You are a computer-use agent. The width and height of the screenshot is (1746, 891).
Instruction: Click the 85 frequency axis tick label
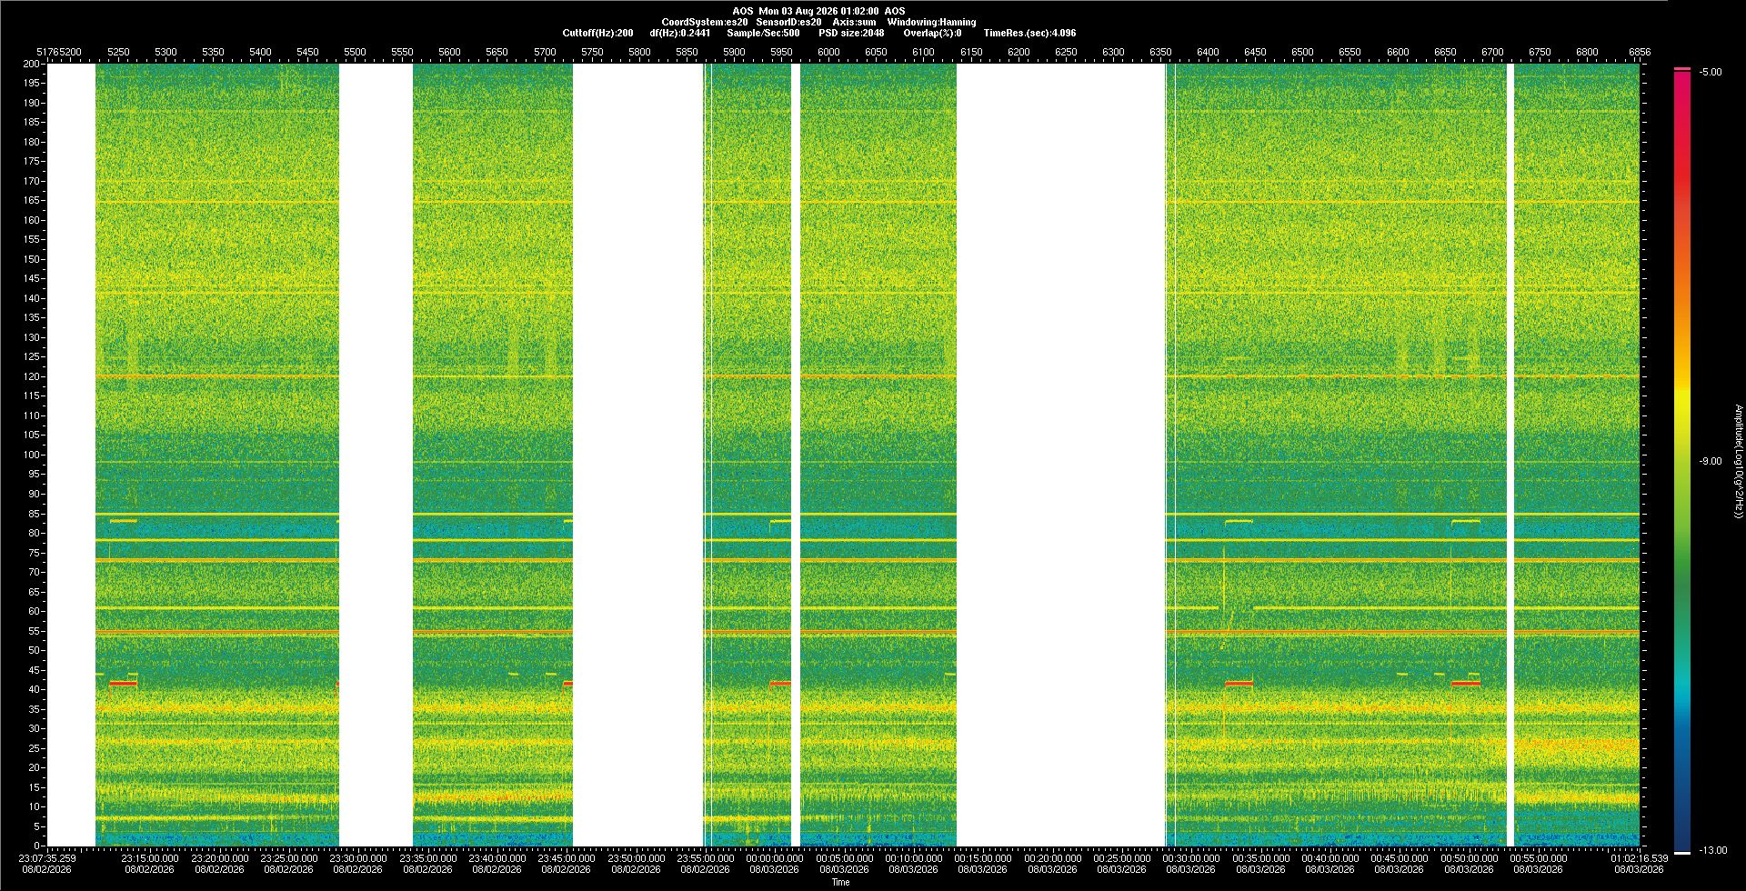35,514
